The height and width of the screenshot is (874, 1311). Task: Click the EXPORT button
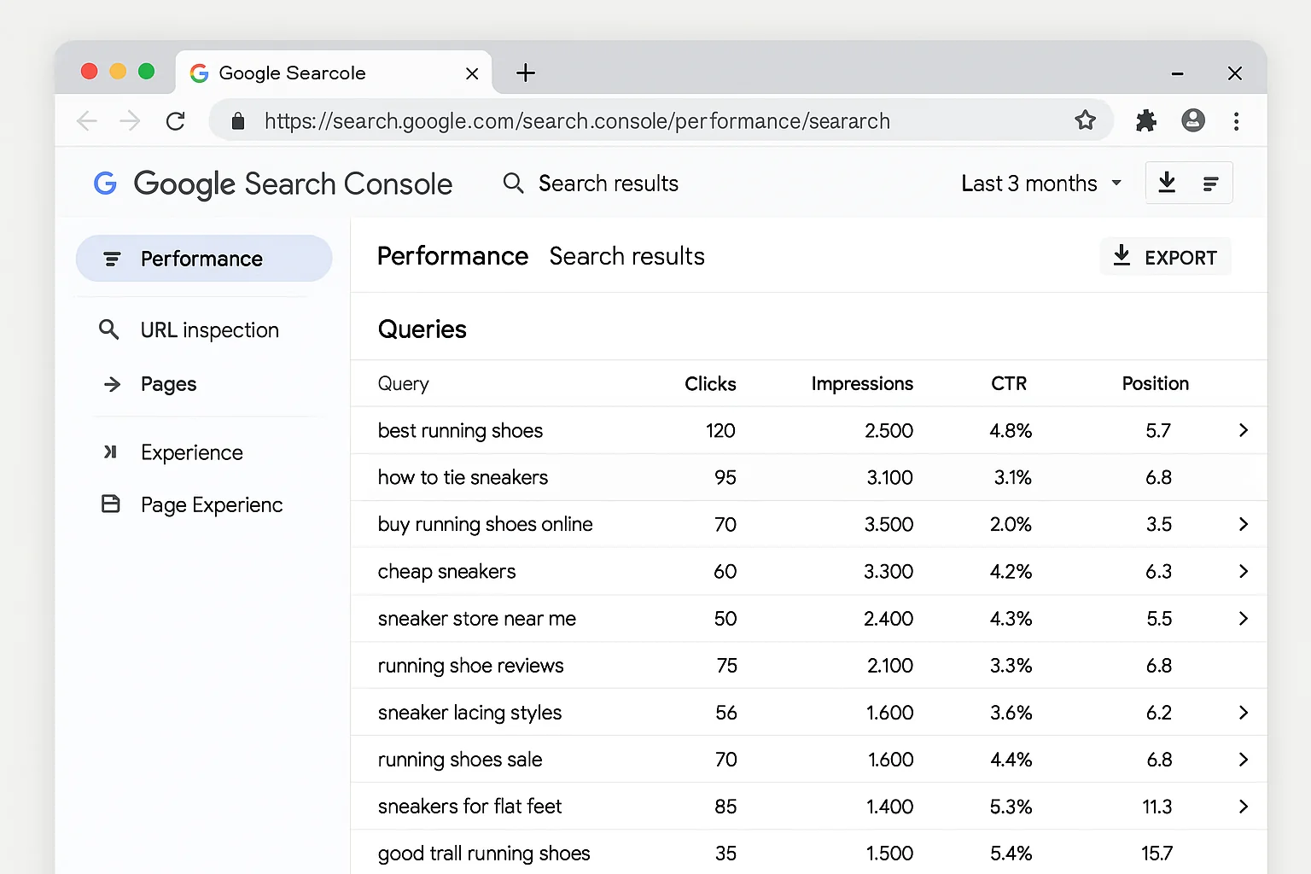[1165, 257]
